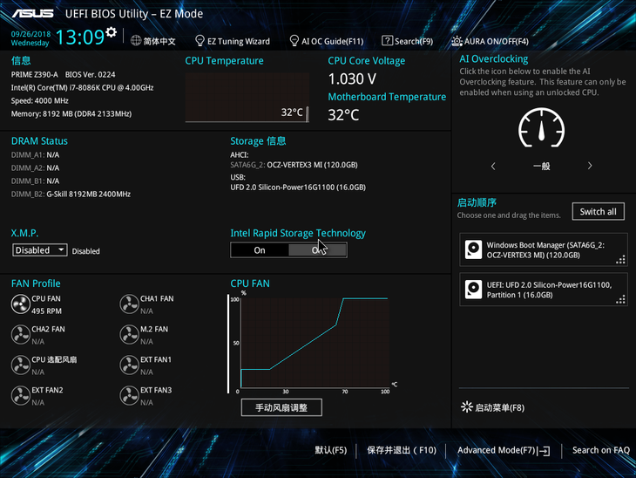The height and width of the screenshot is (478, 636).
Task: Click the AI OC Guide lightbulb icon
Action: click(x=294, y=41)
